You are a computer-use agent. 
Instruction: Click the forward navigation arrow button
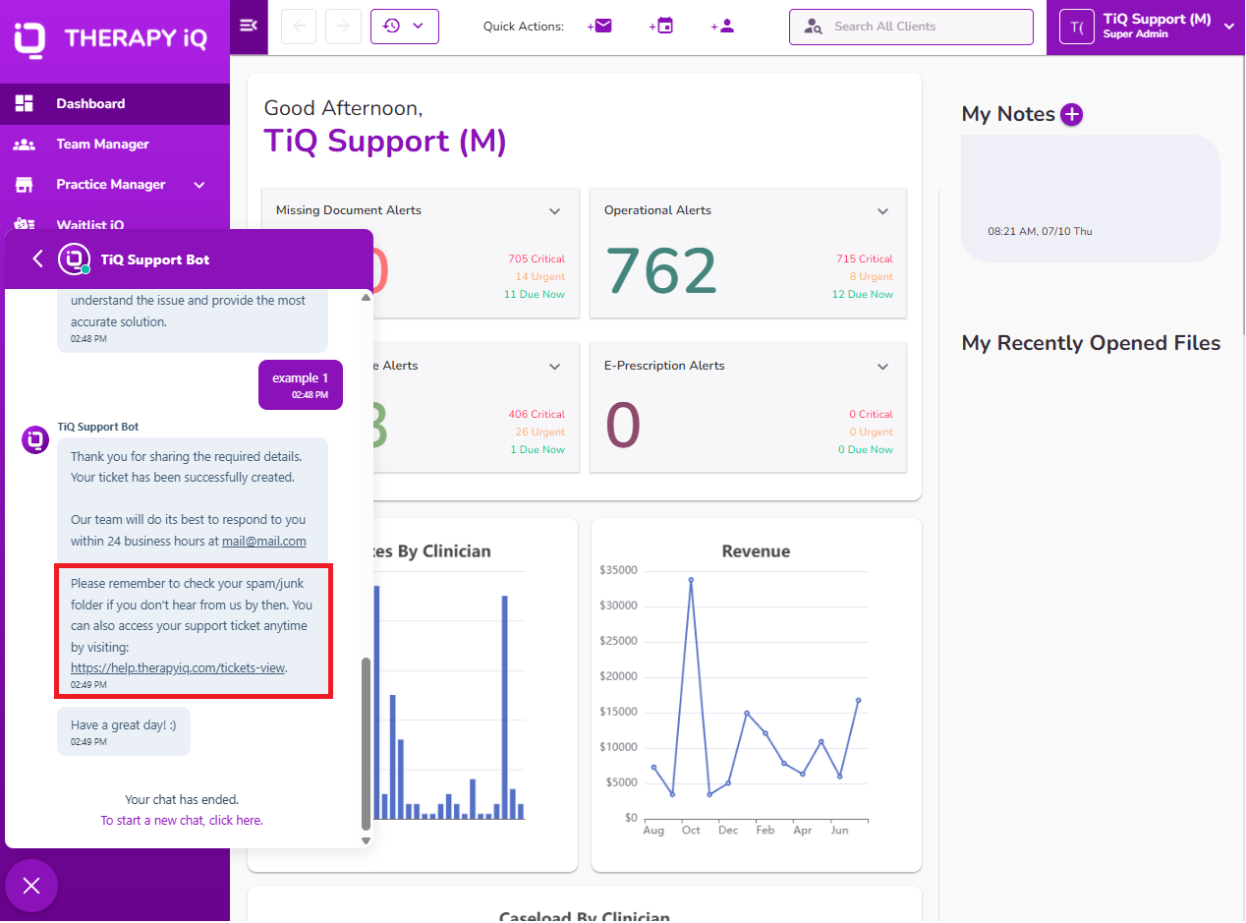point(343,27)
